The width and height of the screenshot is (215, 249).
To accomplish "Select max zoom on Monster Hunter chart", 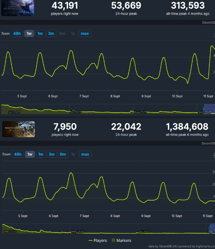I will pos(85,154).
